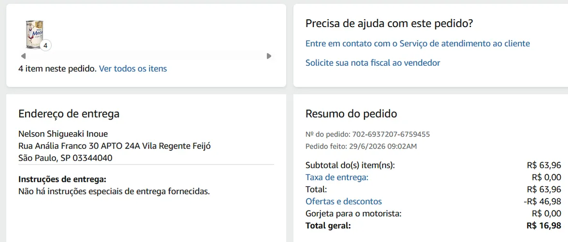
Task: Click the Pedido feito date line
Action: [361, 147]
